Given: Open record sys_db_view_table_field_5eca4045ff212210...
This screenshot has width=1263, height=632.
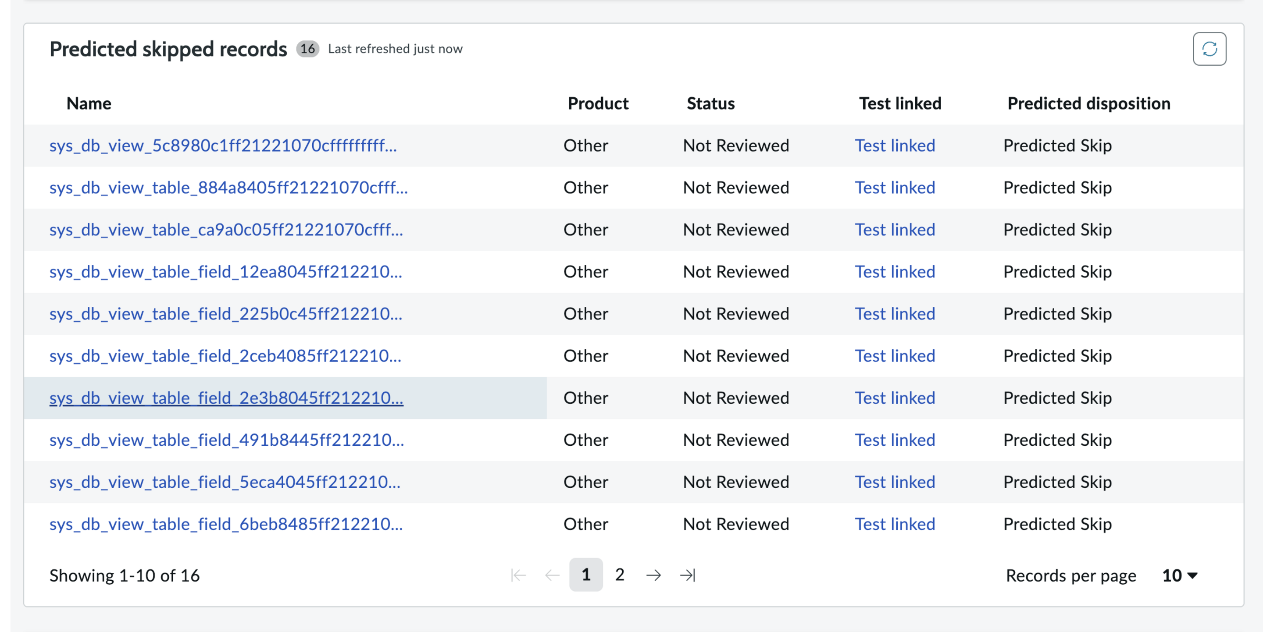Looking at the screenshot, I should [x=225, y=482].
